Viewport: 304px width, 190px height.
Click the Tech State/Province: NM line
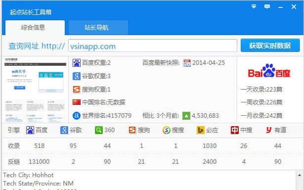(38, 184)
